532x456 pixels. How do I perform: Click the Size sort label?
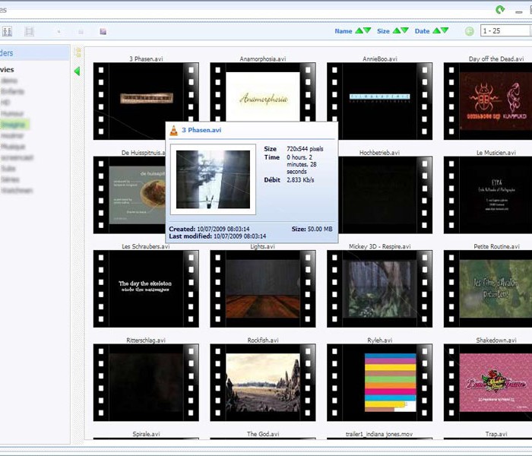coord(383,31)
